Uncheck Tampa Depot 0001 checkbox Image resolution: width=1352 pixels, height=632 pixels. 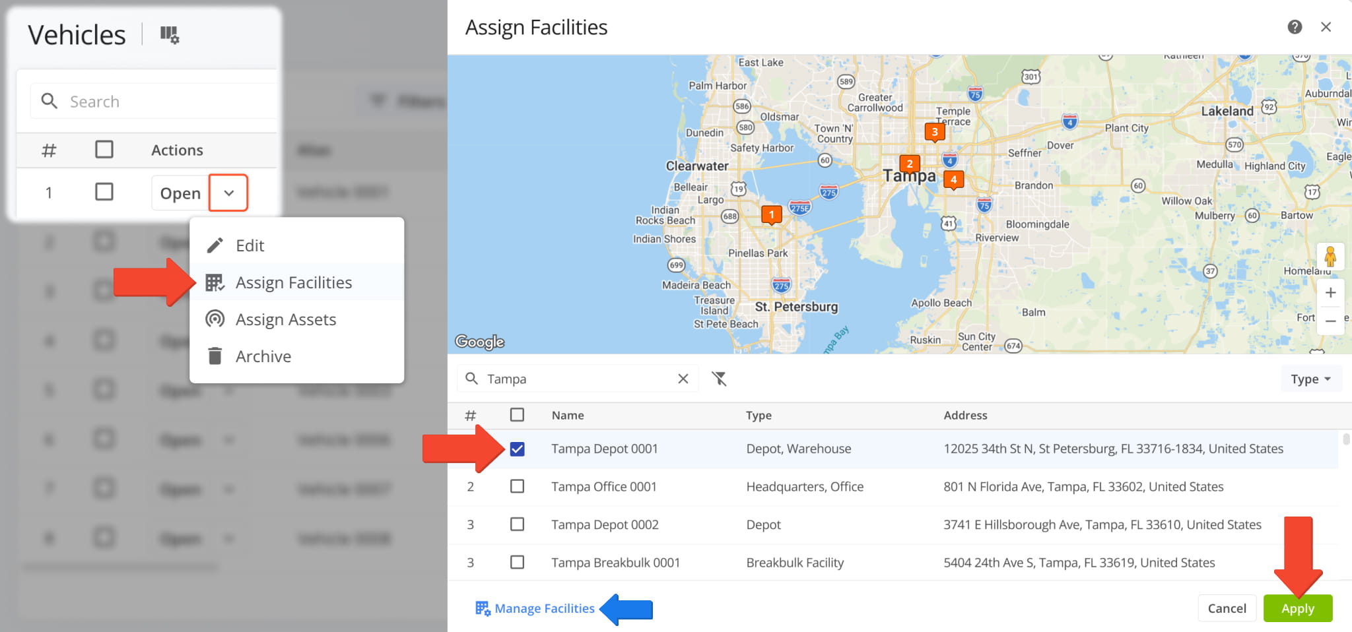(x=517, y=449)
